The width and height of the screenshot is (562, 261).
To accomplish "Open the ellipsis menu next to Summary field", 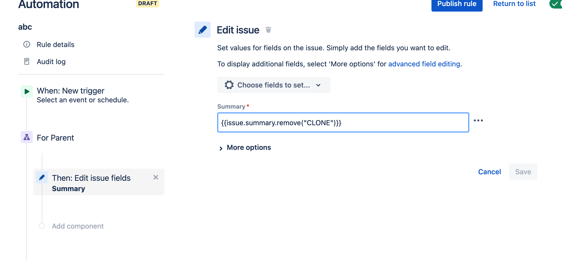I will (479, 120).
